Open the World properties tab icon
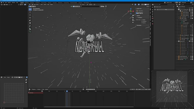The image size is (194, 109). pos(153,19)
